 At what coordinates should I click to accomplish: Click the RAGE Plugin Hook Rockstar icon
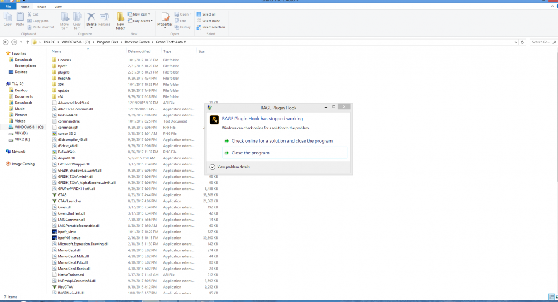tap(214, 120)
